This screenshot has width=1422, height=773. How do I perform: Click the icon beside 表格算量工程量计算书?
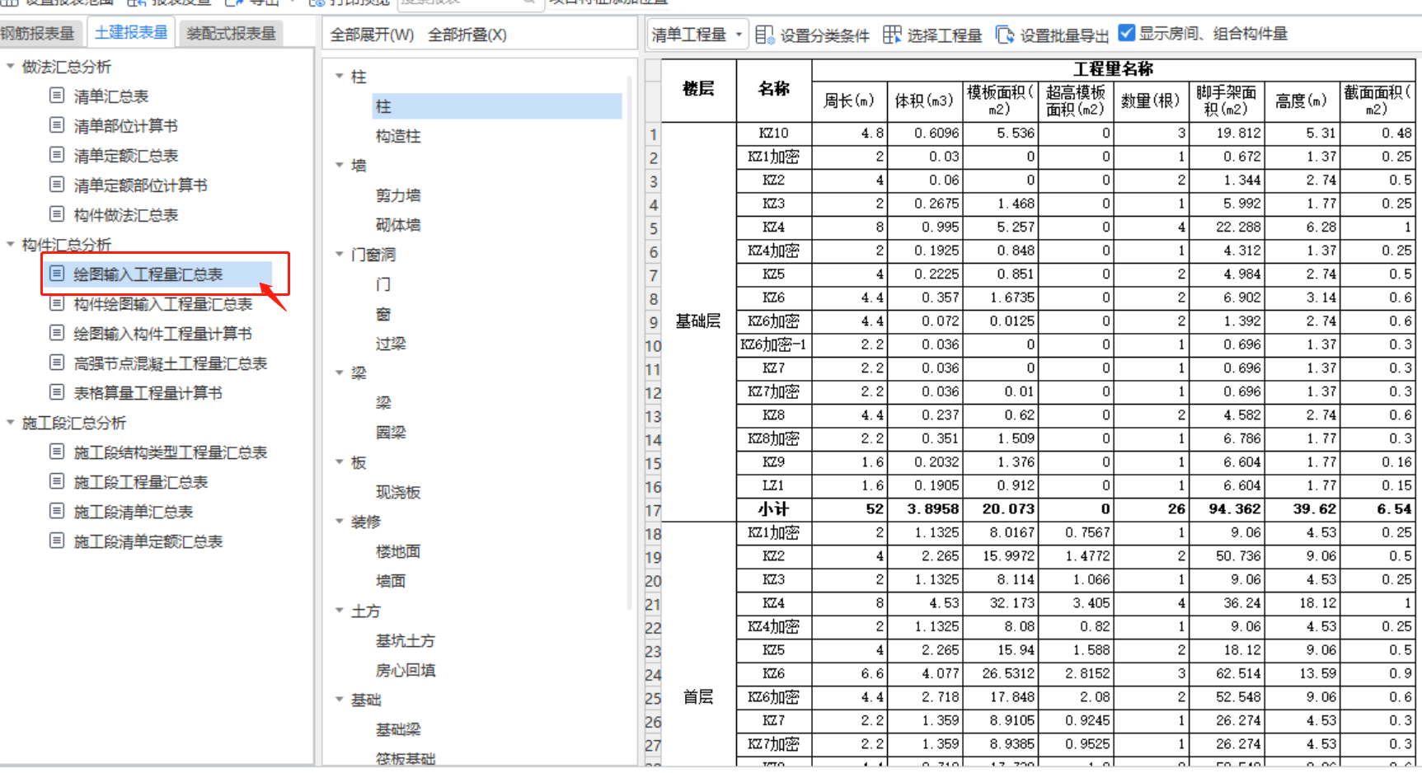[57, 392]
